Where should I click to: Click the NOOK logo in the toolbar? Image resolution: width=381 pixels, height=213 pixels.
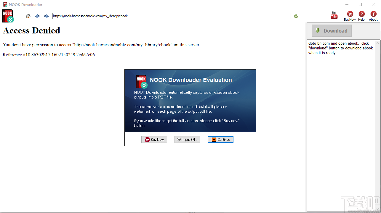[8, 16]
